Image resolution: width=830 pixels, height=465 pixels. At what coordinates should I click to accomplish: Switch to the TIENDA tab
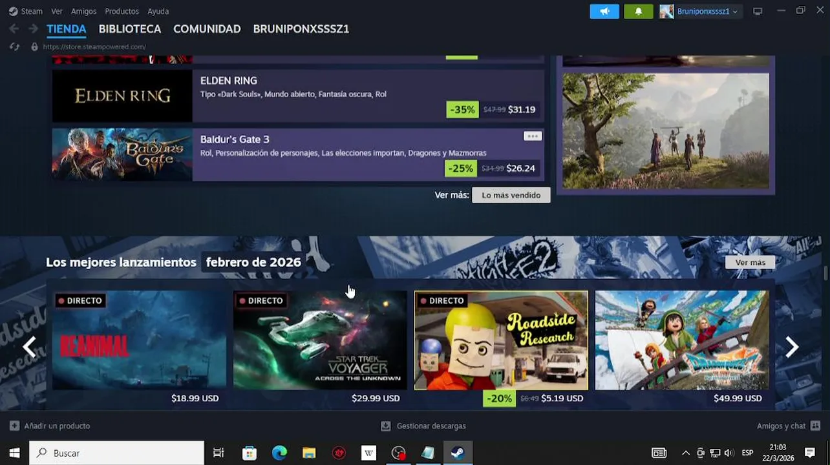tap(67, 29)
